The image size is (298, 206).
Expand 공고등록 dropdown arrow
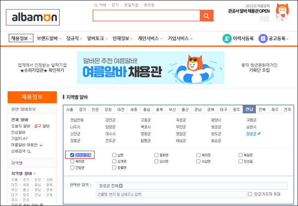[287, 39]
